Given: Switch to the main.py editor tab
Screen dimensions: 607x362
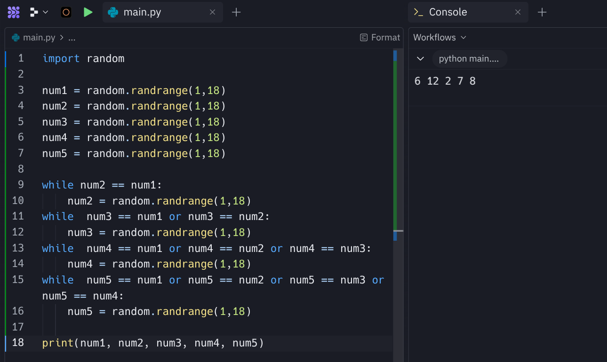Looking at the screenshot, I should pyautogui.click(x=142, y=12).
